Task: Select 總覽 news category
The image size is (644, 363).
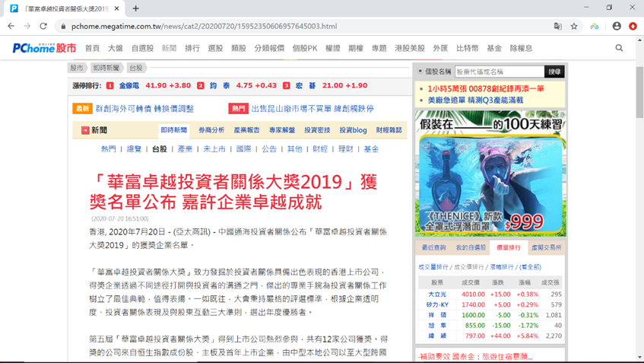Action: [x=134, y=149]
